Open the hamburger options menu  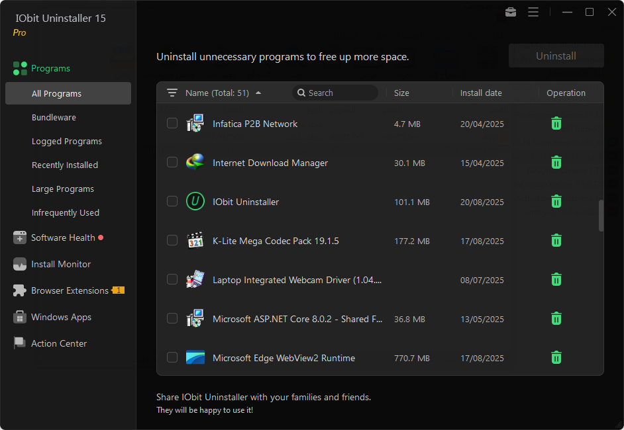point(533,12)
